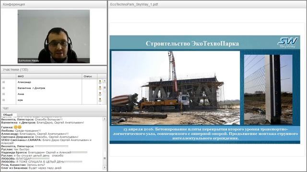
Task: Click the presenter webcam video
Action: point(54,36)
